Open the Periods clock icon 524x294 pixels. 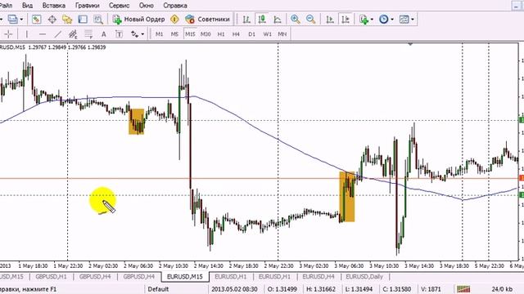[384, 20]
